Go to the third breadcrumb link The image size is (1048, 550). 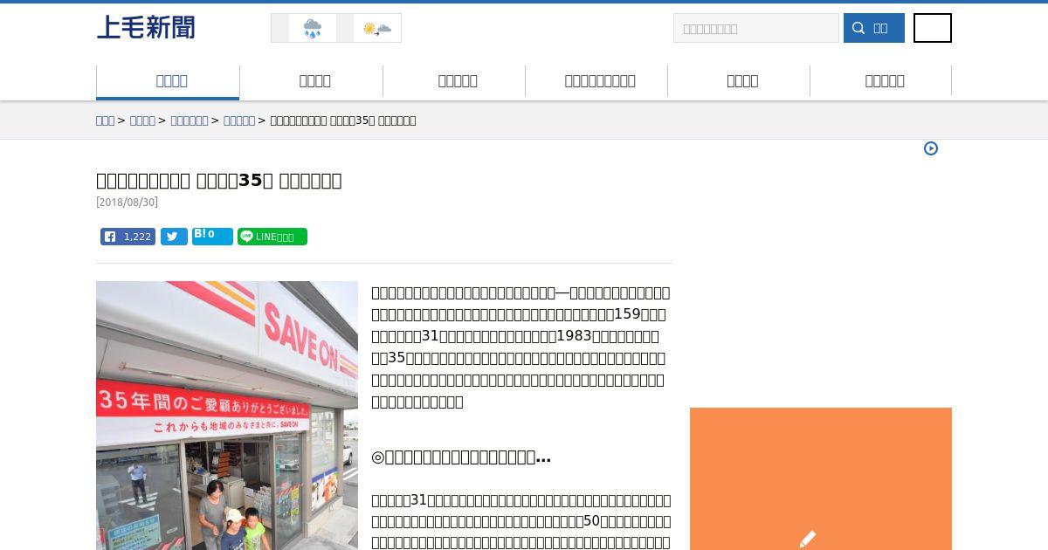click(x=189, y=120)
